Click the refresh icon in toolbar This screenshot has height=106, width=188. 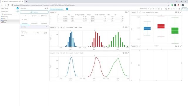pos(151,9)
